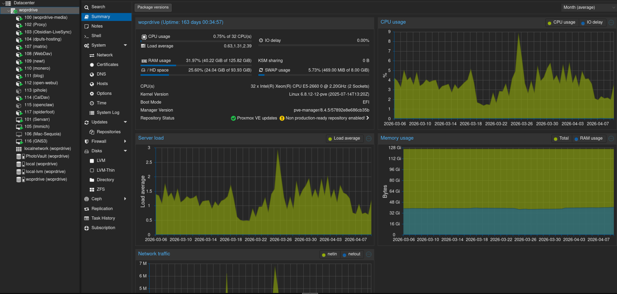Screen dimensions: 617x294
Task: Collapse the CPU usage chart panel
Action: pyautogui.click(x=611, y=23)
